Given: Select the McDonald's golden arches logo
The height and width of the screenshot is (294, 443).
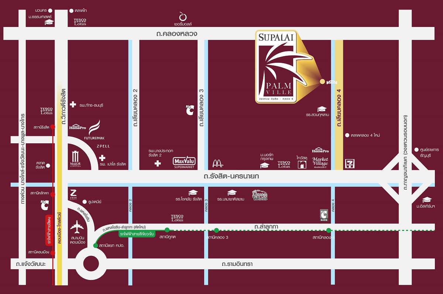Looking at the screenshot, I should (x=218, y=163).
